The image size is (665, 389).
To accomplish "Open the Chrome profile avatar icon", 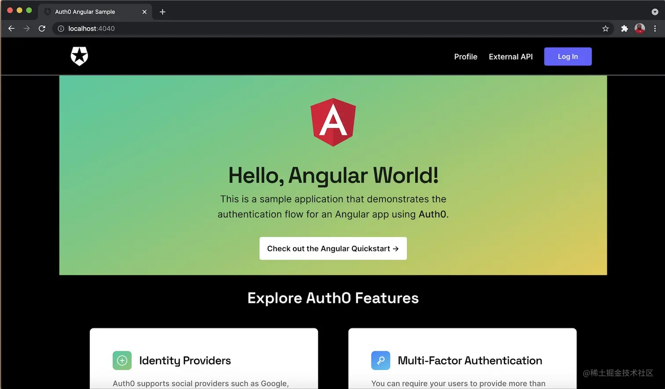I will [639, 28].
